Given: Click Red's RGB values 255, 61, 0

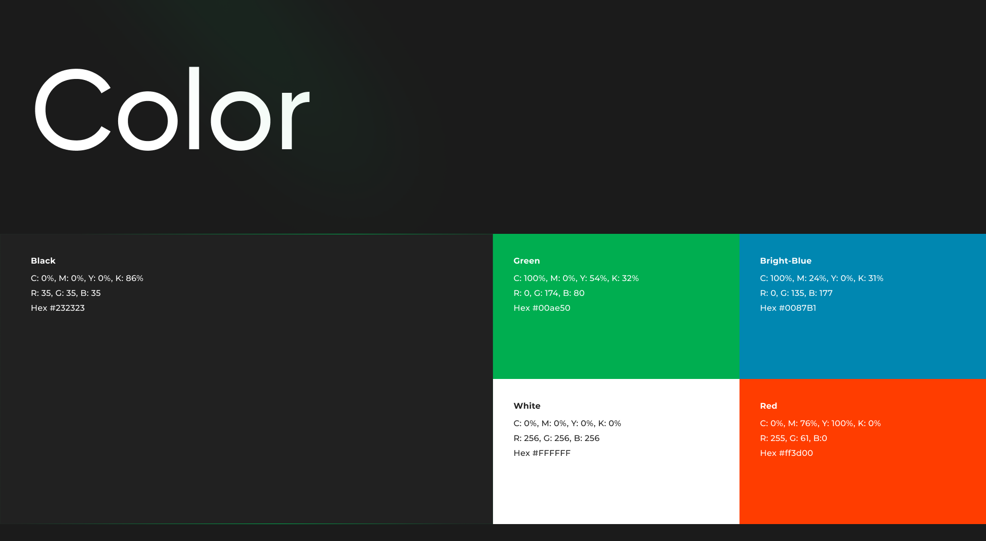Looking at the screenshot, I should (x=793, y=438).
